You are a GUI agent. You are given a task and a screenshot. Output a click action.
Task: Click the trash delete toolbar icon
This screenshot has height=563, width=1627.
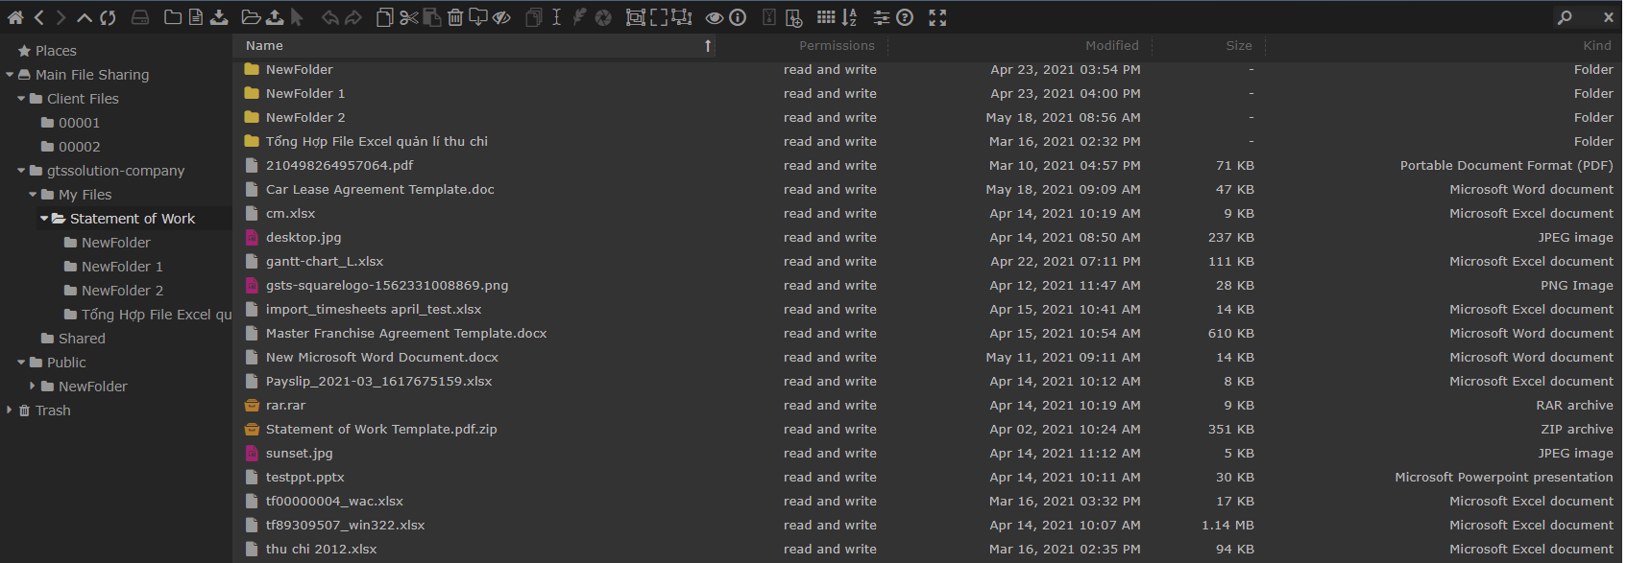pyautogui.click(x=455, y=17)
